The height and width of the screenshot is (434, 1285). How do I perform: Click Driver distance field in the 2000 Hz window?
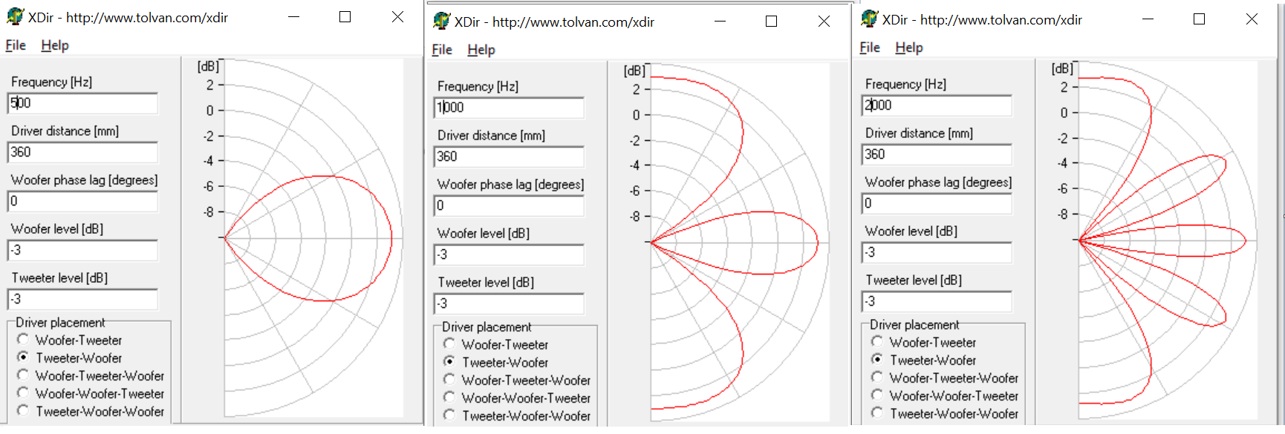click(x=937, y=154)
